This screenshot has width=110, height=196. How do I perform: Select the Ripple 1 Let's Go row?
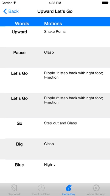pos(55,80)
